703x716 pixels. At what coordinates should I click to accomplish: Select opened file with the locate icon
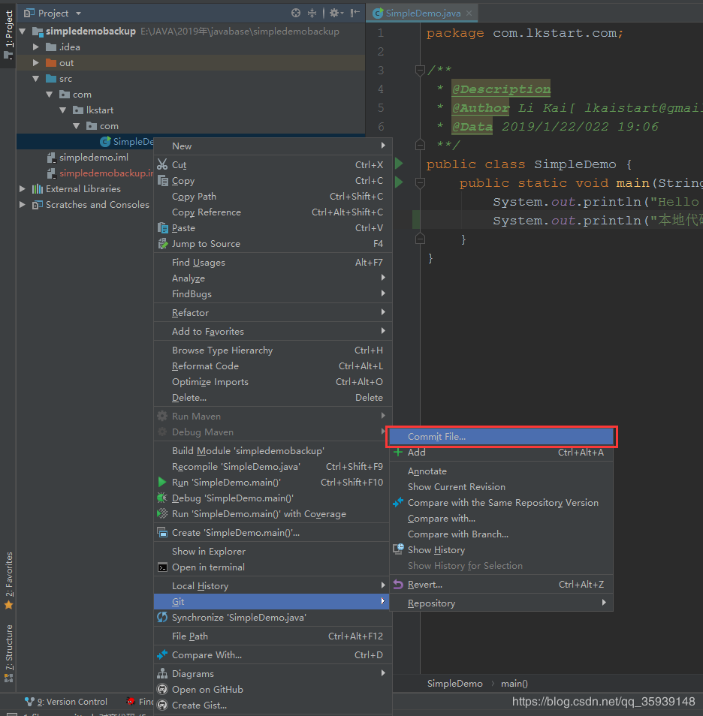(295, 13)
